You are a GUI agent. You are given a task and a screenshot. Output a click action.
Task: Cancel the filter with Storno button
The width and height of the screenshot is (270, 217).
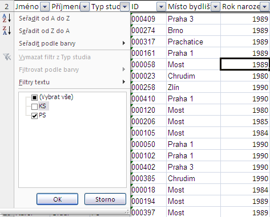105,199
